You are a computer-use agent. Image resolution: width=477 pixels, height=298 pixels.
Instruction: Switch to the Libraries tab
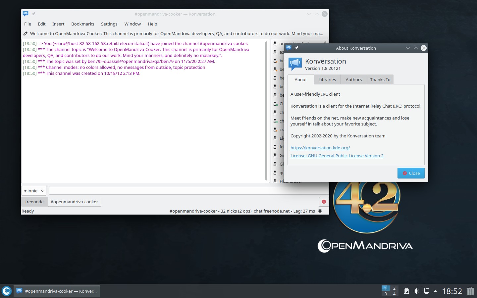(x=327, y=79)
